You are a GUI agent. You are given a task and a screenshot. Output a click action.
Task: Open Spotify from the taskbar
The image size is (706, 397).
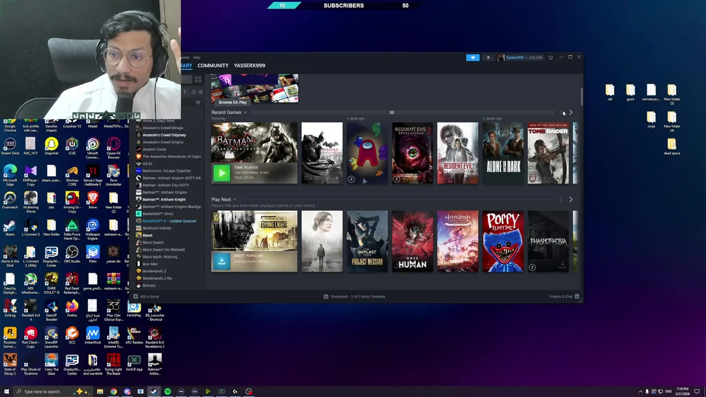point(167,392)
